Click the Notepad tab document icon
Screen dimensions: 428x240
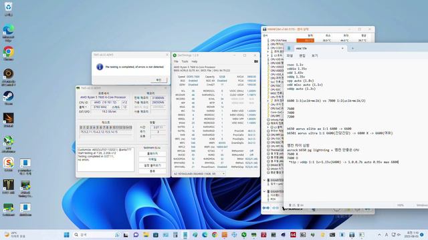tap(289, 48)
